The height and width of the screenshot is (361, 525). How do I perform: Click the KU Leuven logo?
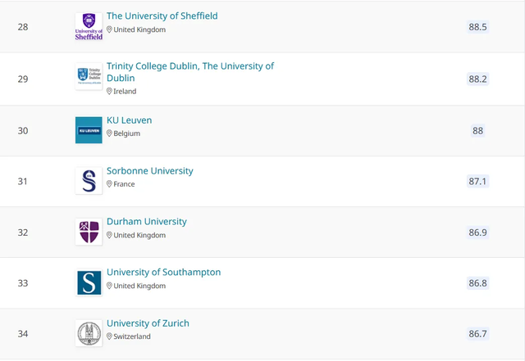pyautogui.click(x=89, y=130)
